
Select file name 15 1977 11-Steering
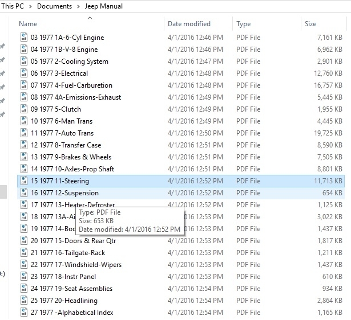coord(60,181)
